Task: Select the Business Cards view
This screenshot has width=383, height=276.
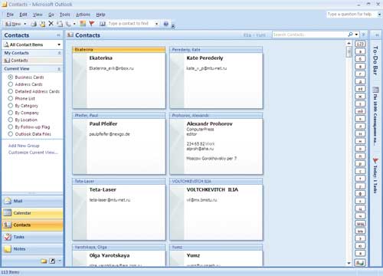Action: click(26, 77)
